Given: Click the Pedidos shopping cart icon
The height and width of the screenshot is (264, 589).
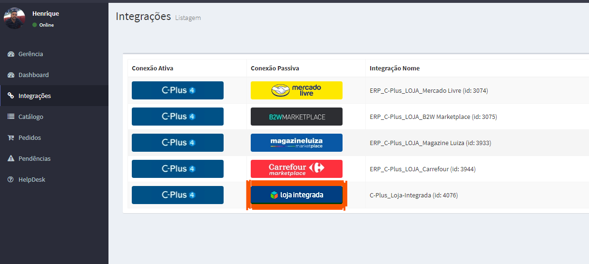Looking at the screenshot, I should pyautogui.click(x=11, y=138).
